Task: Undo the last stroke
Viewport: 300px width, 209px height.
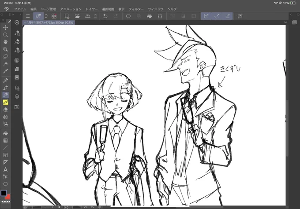Action: (105, 16)
